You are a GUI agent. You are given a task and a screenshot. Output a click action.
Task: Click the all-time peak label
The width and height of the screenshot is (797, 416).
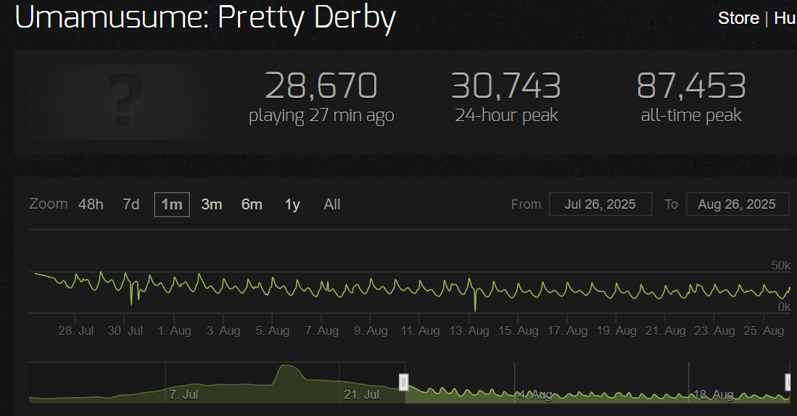(x=691, y=116)
